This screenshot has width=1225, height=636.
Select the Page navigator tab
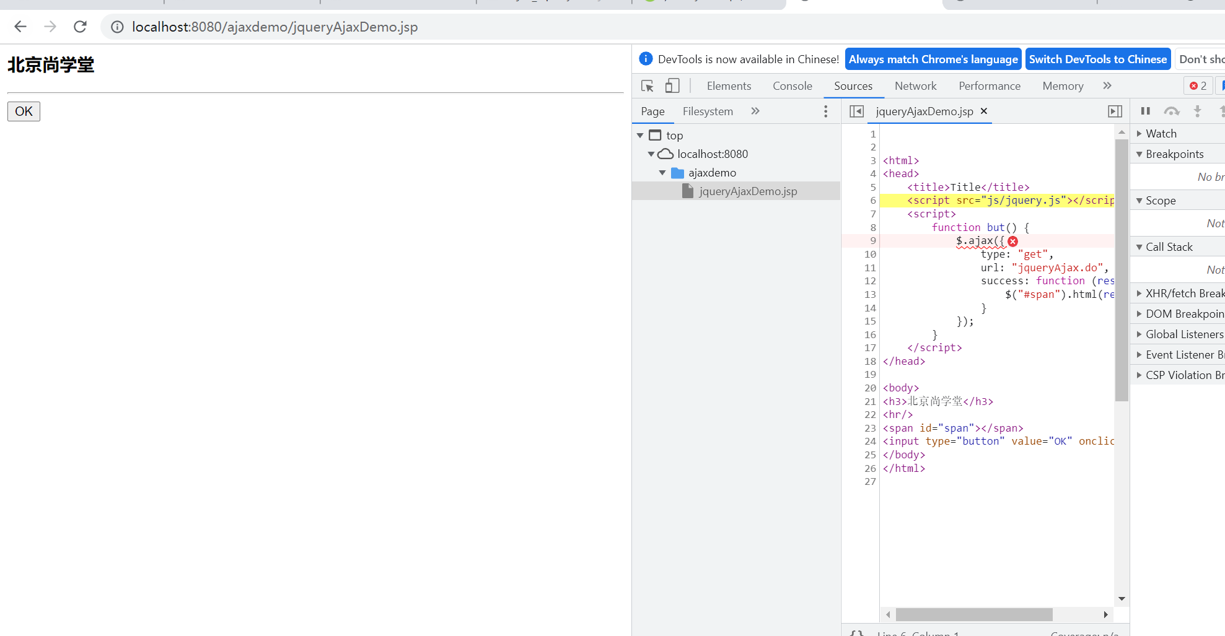click(652, 111)
